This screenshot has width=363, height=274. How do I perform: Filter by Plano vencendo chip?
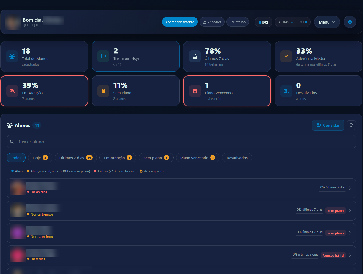coord(198,158)
